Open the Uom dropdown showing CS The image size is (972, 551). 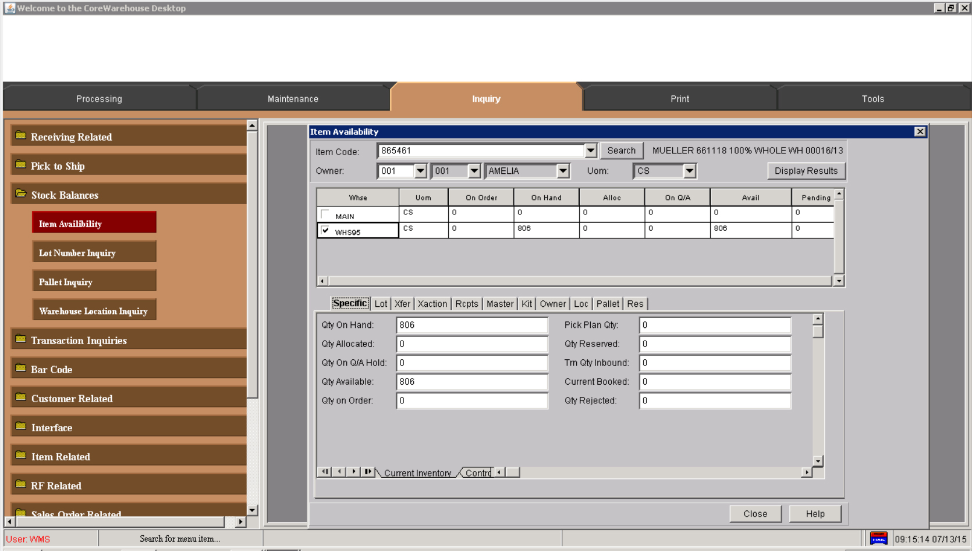(690, 170)
